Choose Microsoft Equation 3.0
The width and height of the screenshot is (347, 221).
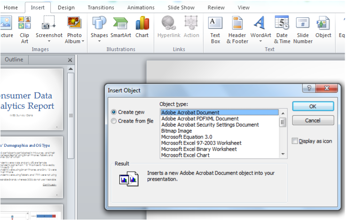[220, 137]
